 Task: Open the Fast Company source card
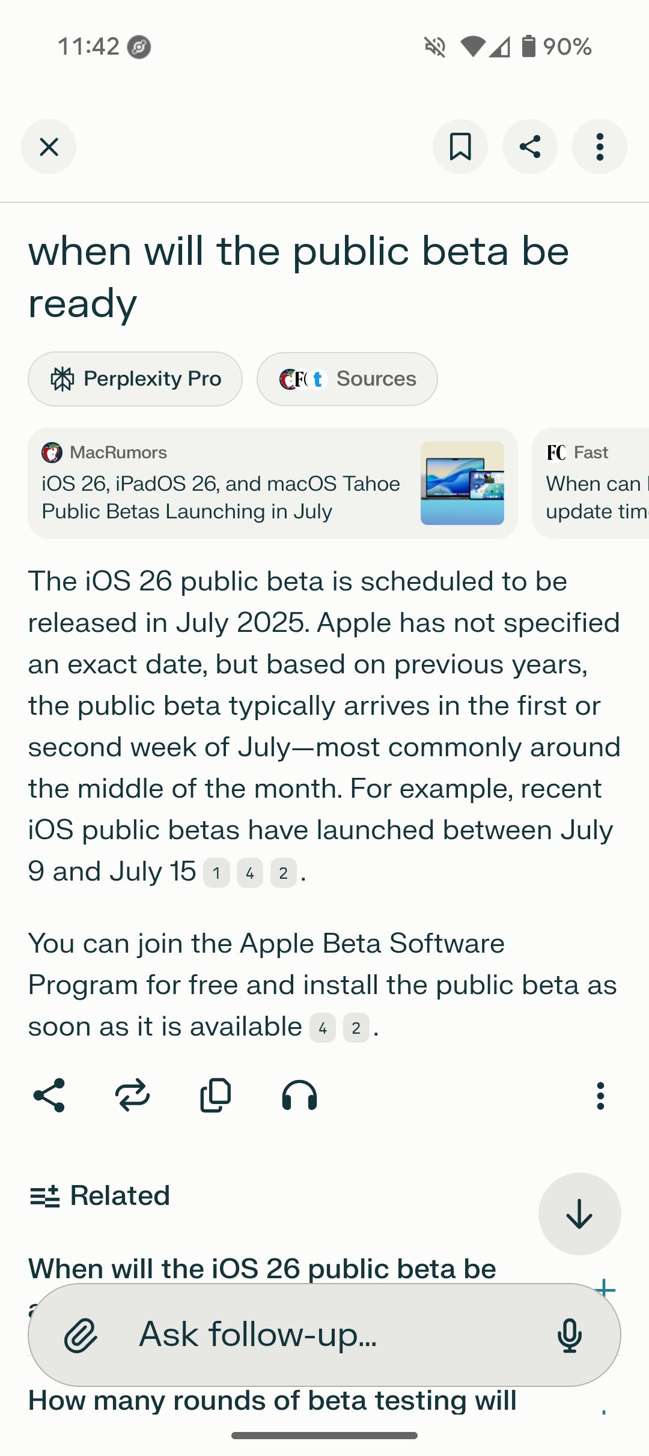(x=592, y=484)
